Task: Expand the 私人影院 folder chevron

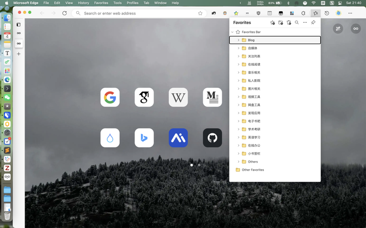Action: (238, 81)
